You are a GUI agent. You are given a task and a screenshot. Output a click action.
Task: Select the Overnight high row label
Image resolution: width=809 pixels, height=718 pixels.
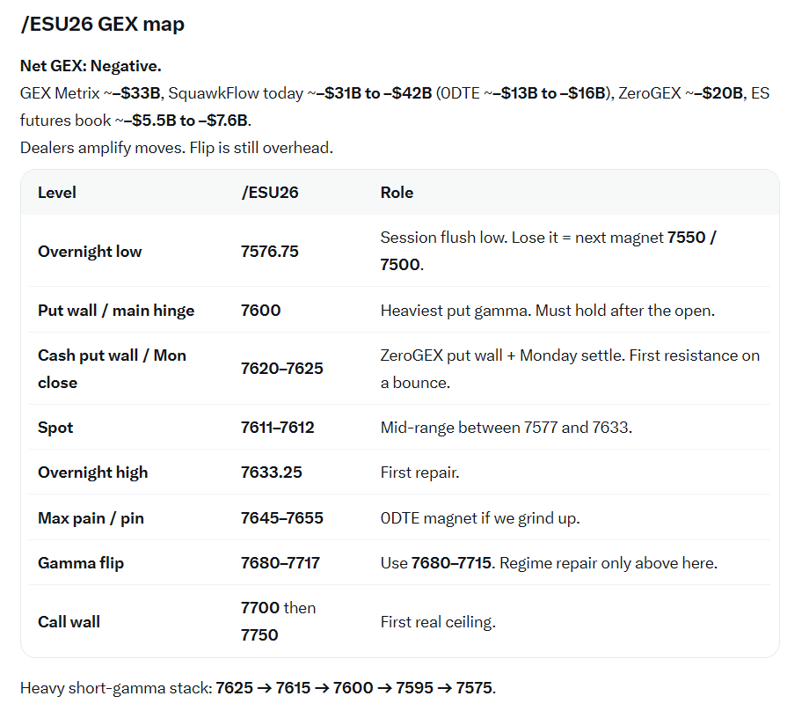click(93, 473)
